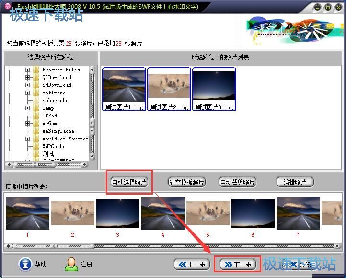
Task: Click folder tree vertical scrollbar thumb
Action: (x=92, y=127)
